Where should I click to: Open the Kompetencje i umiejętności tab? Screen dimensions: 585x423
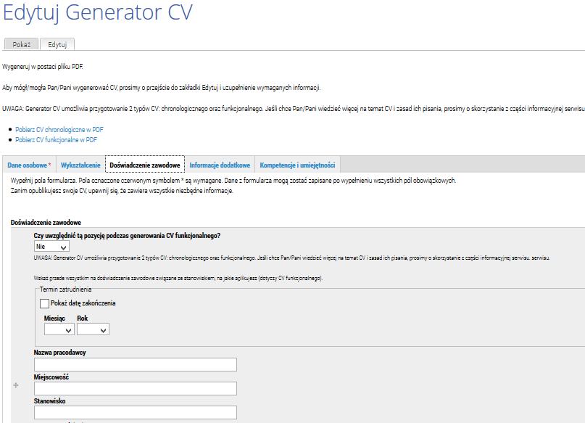pyautogui.click(x=297, y=165)
